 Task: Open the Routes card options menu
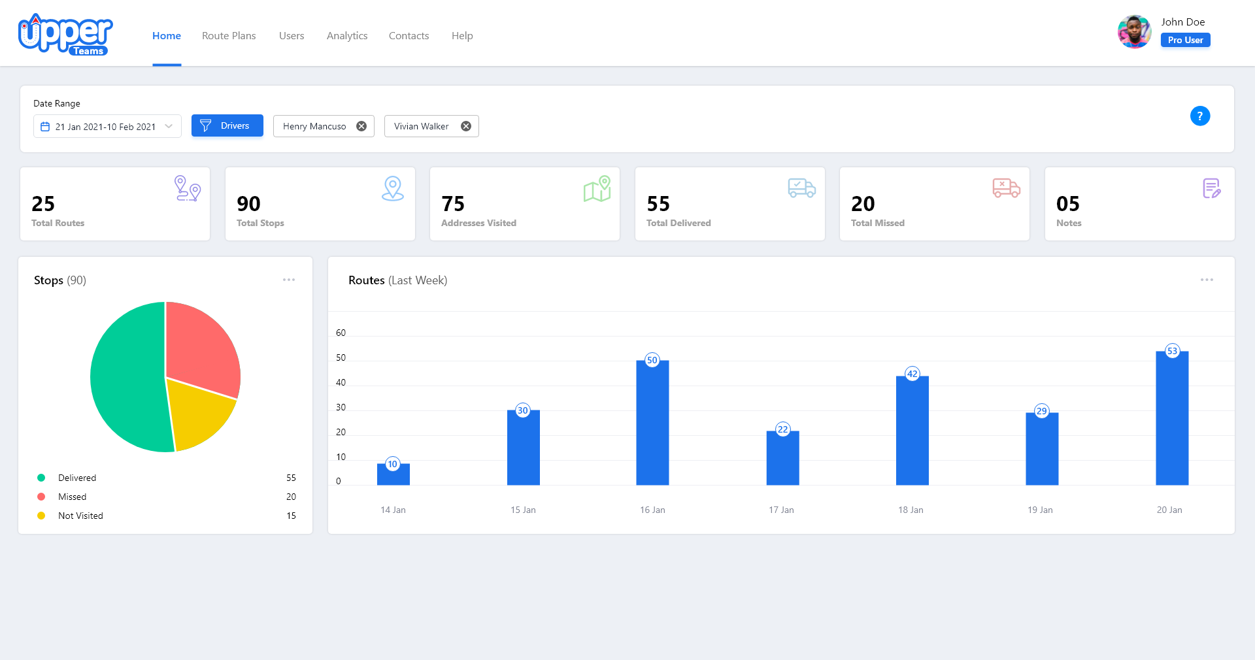(x=1207, y=280)
